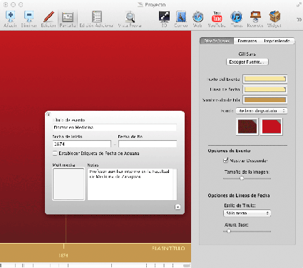Click the red gradient color swatch
Viewport: 303px width, 268px height.
(x=272, y=126)
